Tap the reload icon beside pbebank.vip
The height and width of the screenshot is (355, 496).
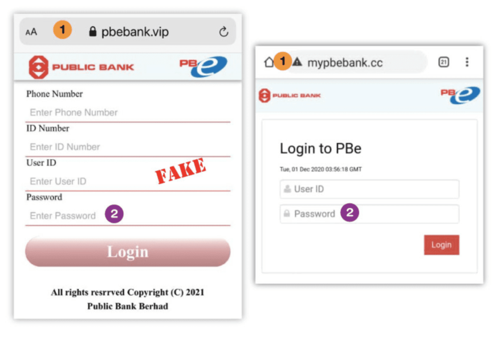click(223, 31)
